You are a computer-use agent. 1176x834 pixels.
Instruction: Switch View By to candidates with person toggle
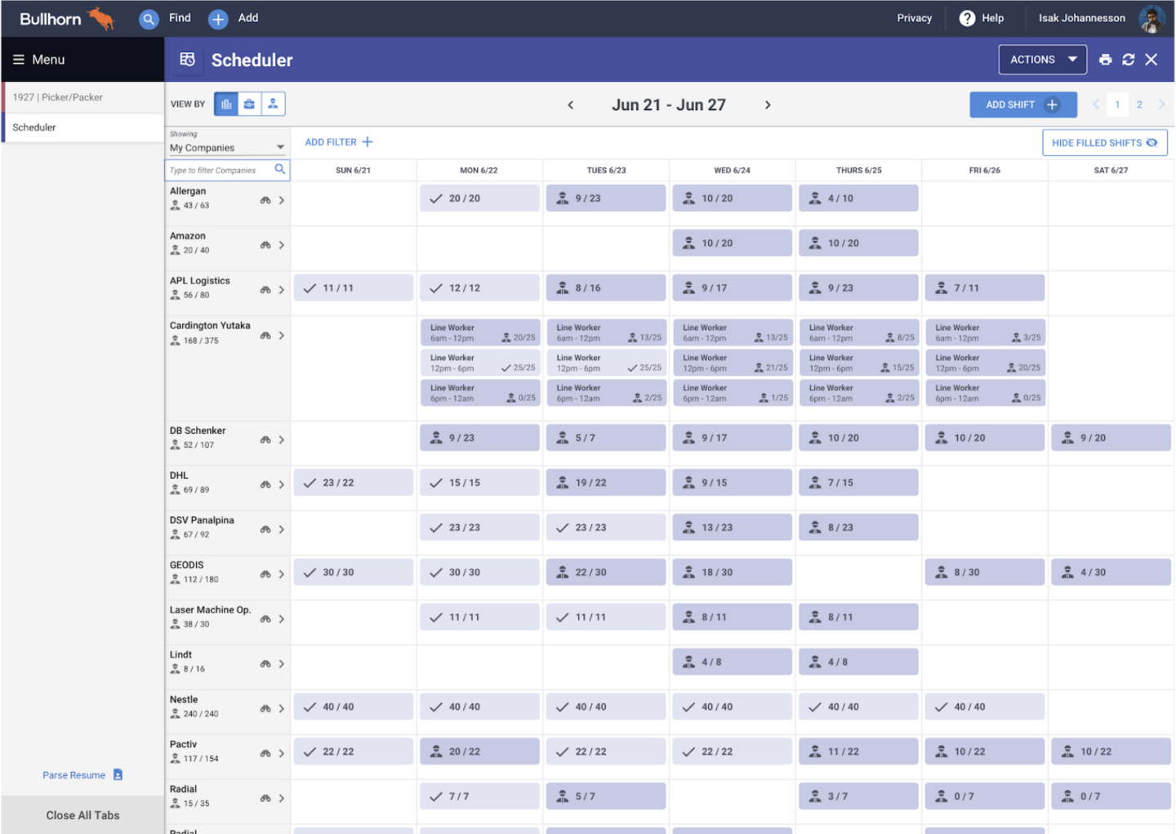tap(273, 104)
